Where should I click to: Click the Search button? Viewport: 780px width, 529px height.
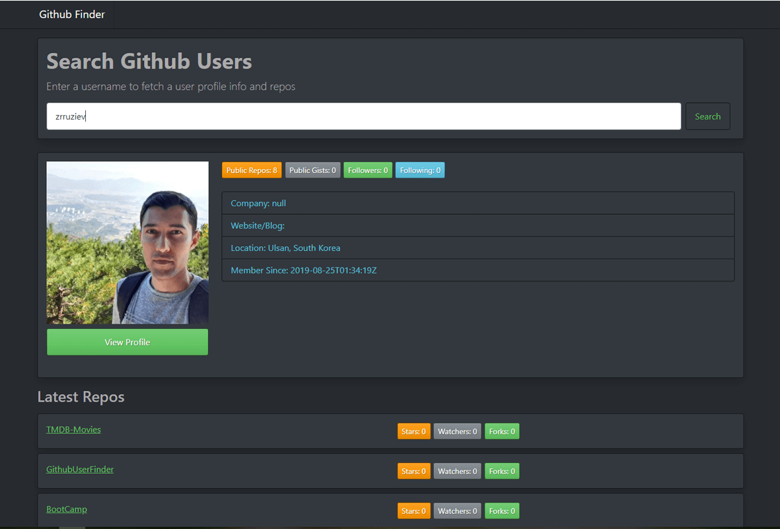707,116
